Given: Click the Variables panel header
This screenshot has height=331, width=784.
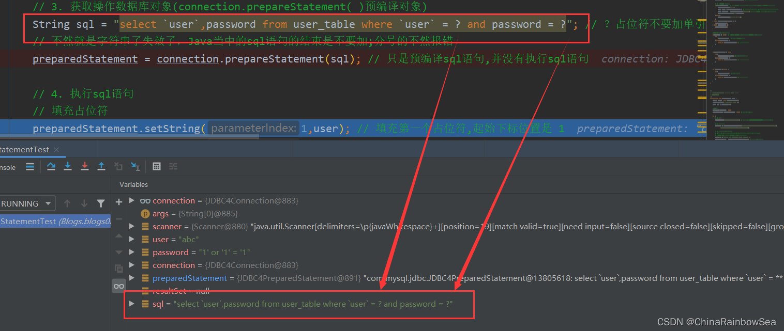Looking at the screenshot, I should pos(133,184).
